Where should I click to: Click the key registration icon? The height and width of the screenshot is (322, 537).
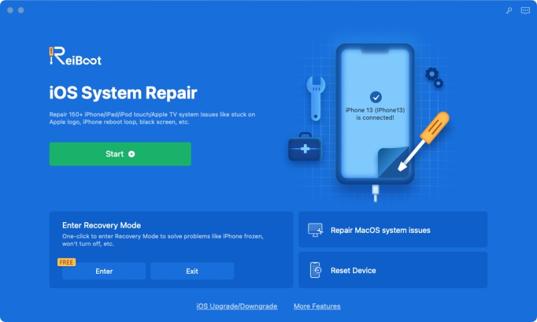tap(509, 11)
